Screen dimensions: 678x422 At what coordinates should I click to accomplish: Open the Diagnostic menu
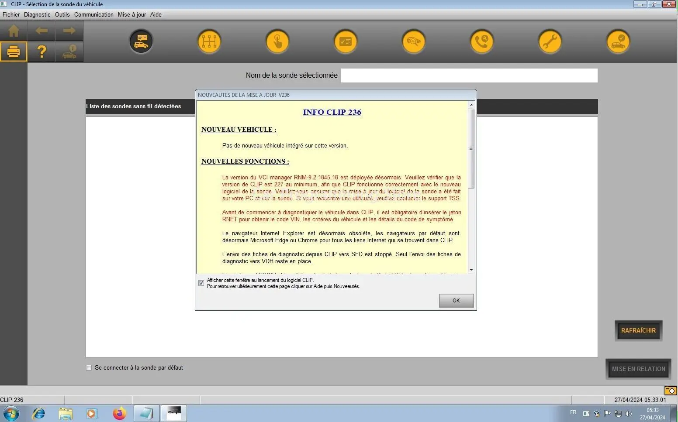coord(37,14)
